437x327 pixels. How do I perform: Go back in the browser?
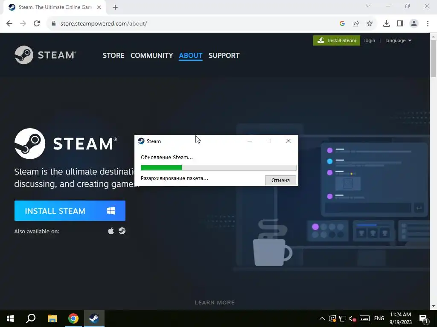pos(9,24)
